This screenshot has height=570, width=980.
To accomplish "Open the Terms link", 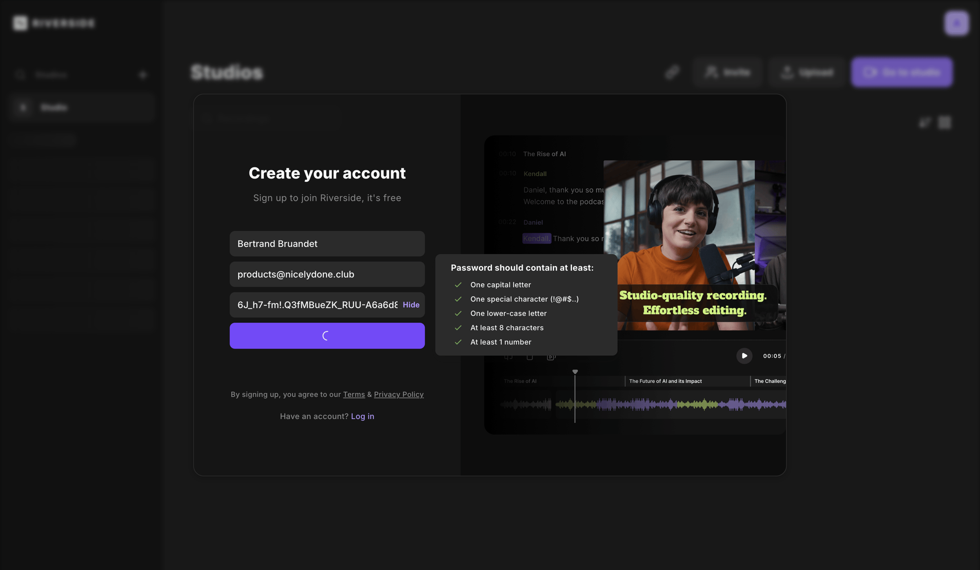I will [354, 394].
